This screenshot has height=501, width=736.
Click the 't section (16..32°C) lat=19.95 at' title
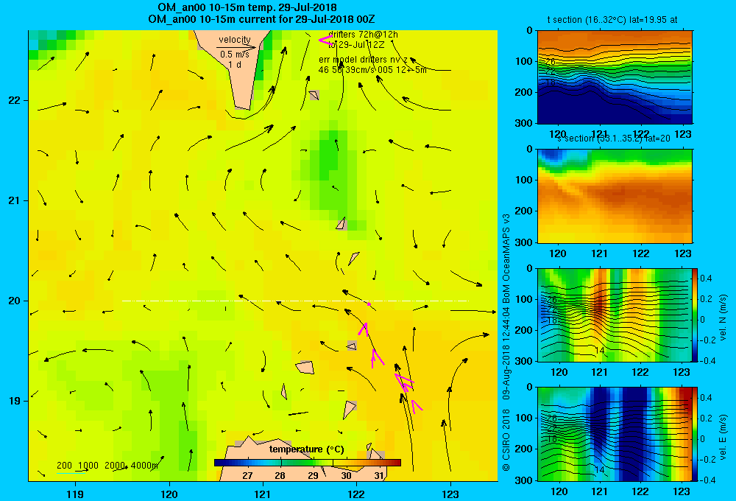pyautogui.click(x=612, y=20)
